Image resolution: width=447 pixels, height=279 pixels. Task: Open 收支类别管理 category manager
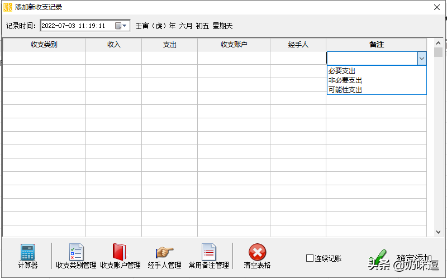76,256
